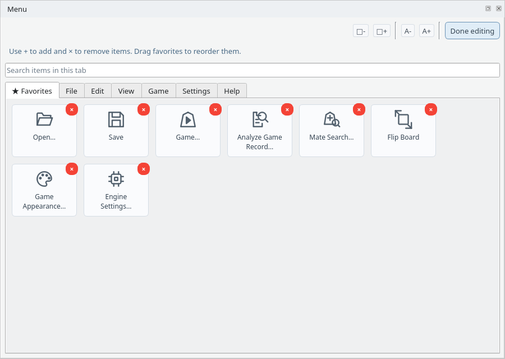
Task: Select the Game tab
Action: click(x=158, y=91)
